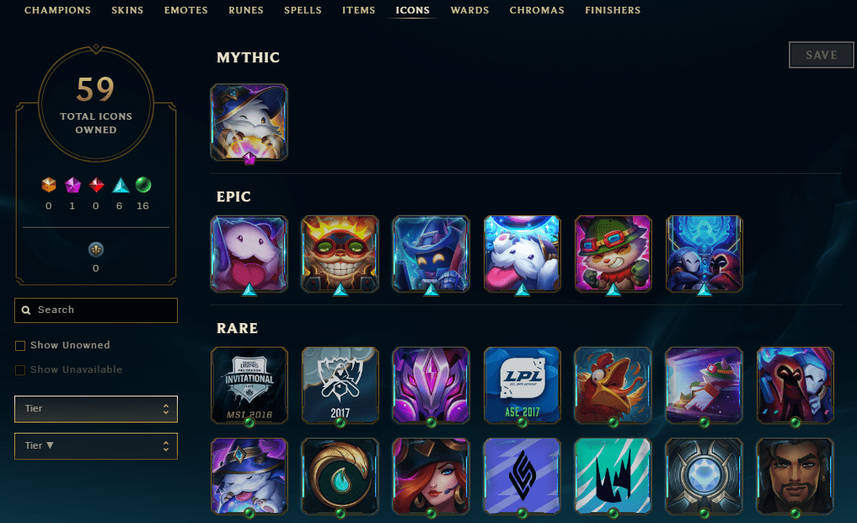Image resolution: width=857 pixels, height=523 pixels.
Task: Switch to the Skins tab
Action: pos(127,10)
